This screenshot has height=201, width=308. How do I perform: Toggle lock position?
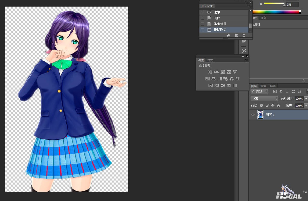(x=273, y=106)
